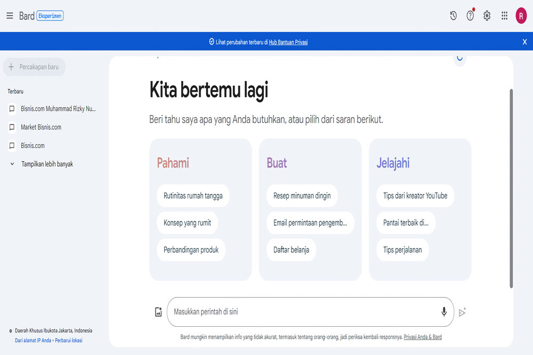This screenshot has width=533, height=355.
Task: Start a new chat with Percakapan baru
Action: coord(34,67)
